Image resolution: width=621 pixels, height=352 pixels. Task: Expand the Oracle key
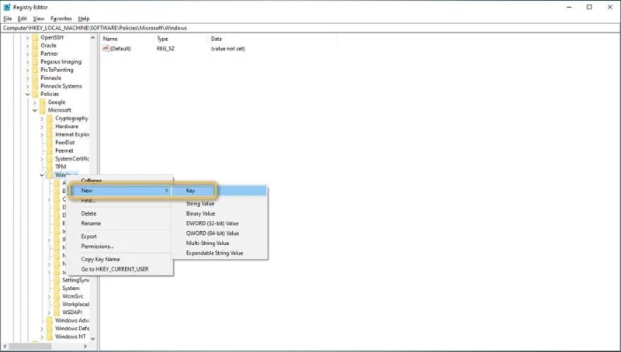27,46
